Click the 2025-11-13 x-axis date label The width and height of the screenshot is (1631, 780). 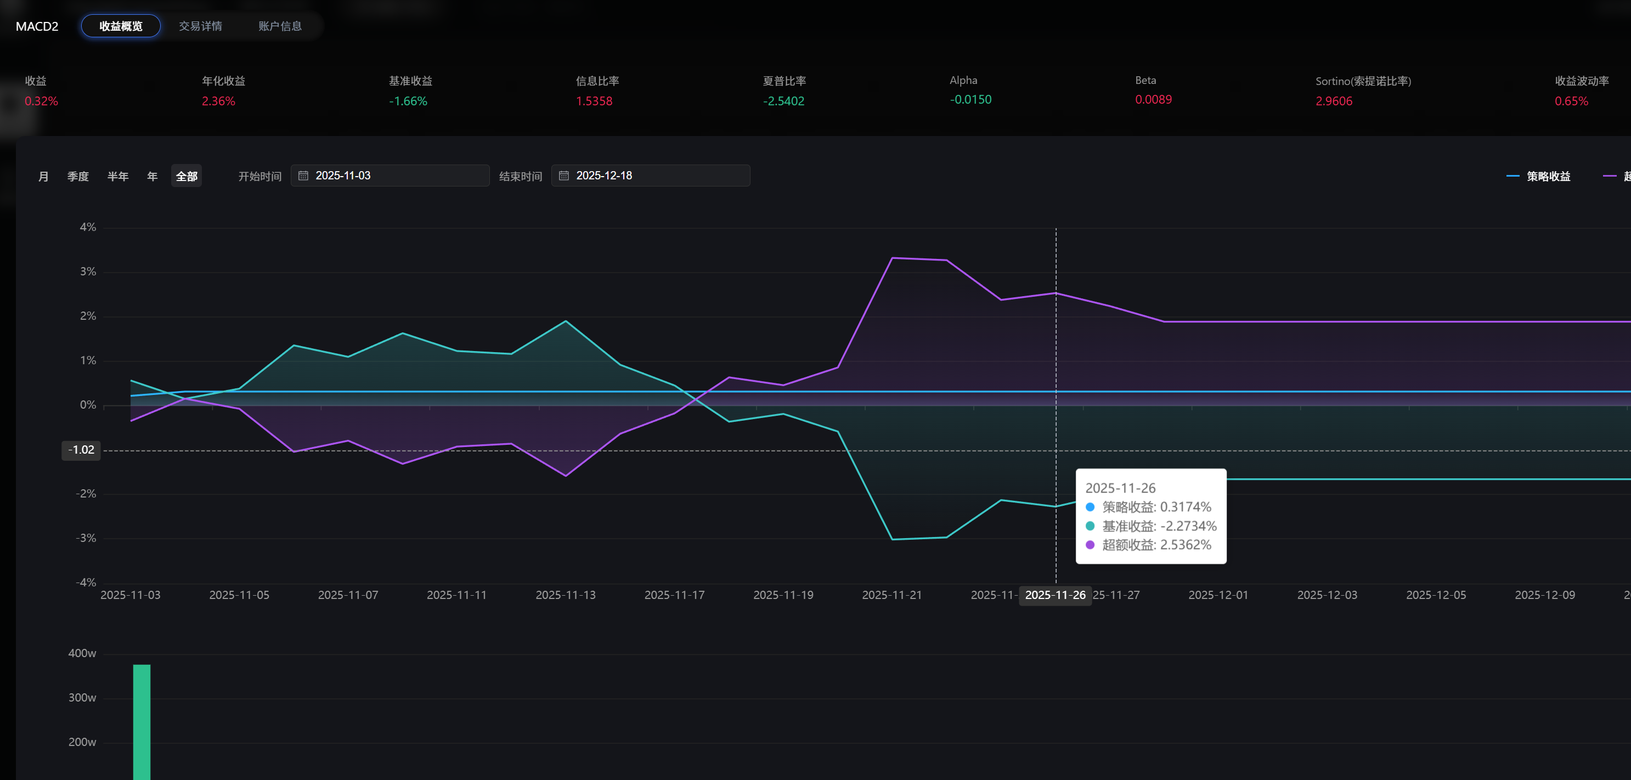click(x=566, y=595)
